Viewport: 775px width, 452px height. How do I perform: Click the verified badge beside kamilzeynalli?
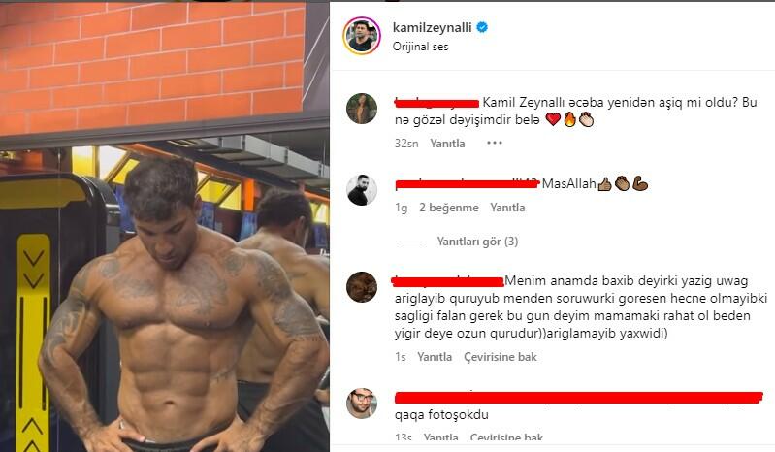(x=482, y=28)
